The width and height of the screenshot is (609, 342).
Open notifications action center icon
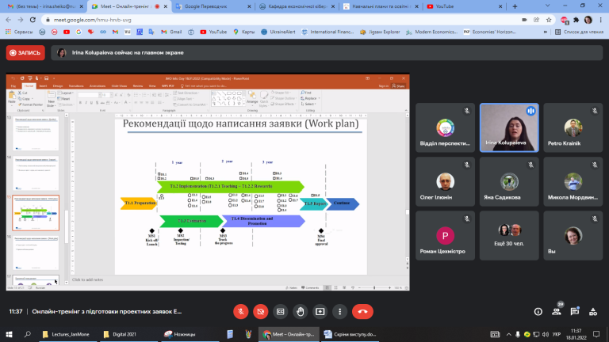pos(596,334)
